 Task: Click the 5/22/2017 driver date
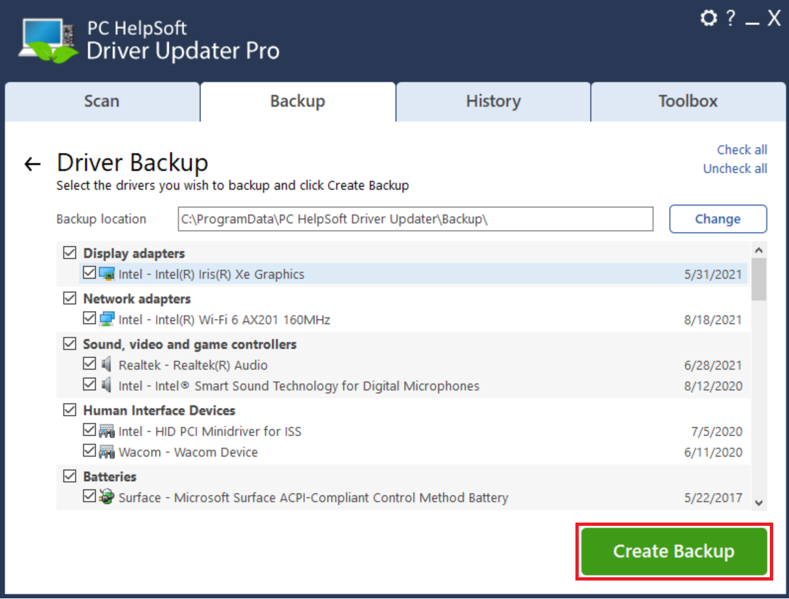tap(713, 498)
